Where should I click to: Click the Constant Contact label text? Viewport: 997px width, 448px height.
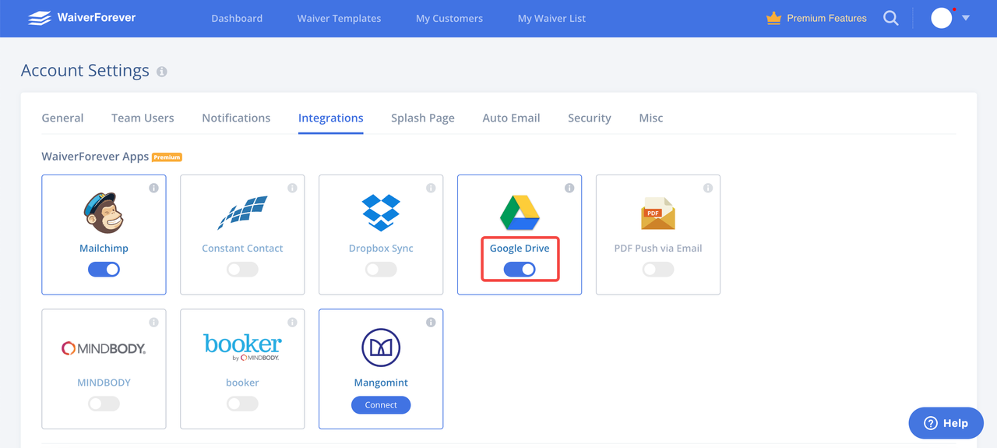click(x=242, y=249)
